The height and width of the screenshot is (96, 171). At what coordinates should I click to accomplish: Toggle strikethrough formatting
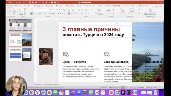point(40,13)
